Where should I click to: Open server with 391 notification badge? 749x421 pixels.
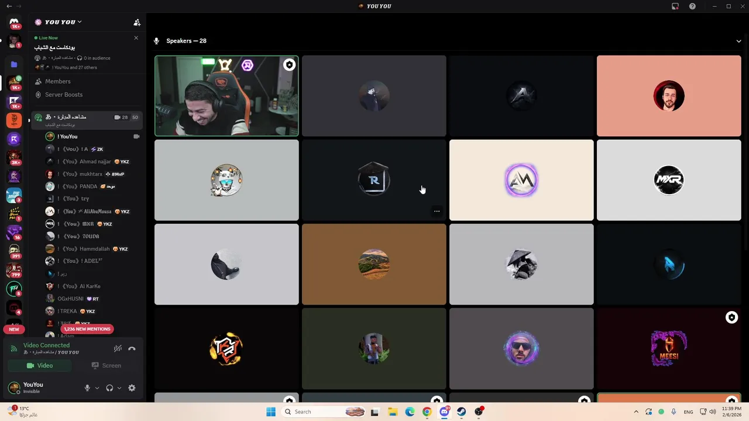click(14, 251)
